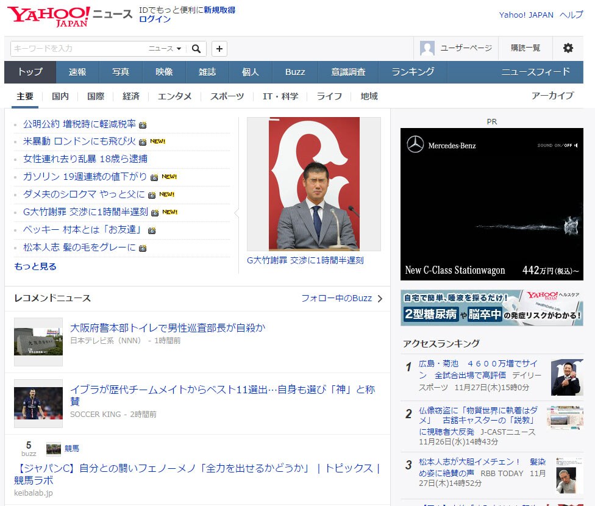Click the chevron after フォロー中のBuzz
595x506 pixels.
380,299
